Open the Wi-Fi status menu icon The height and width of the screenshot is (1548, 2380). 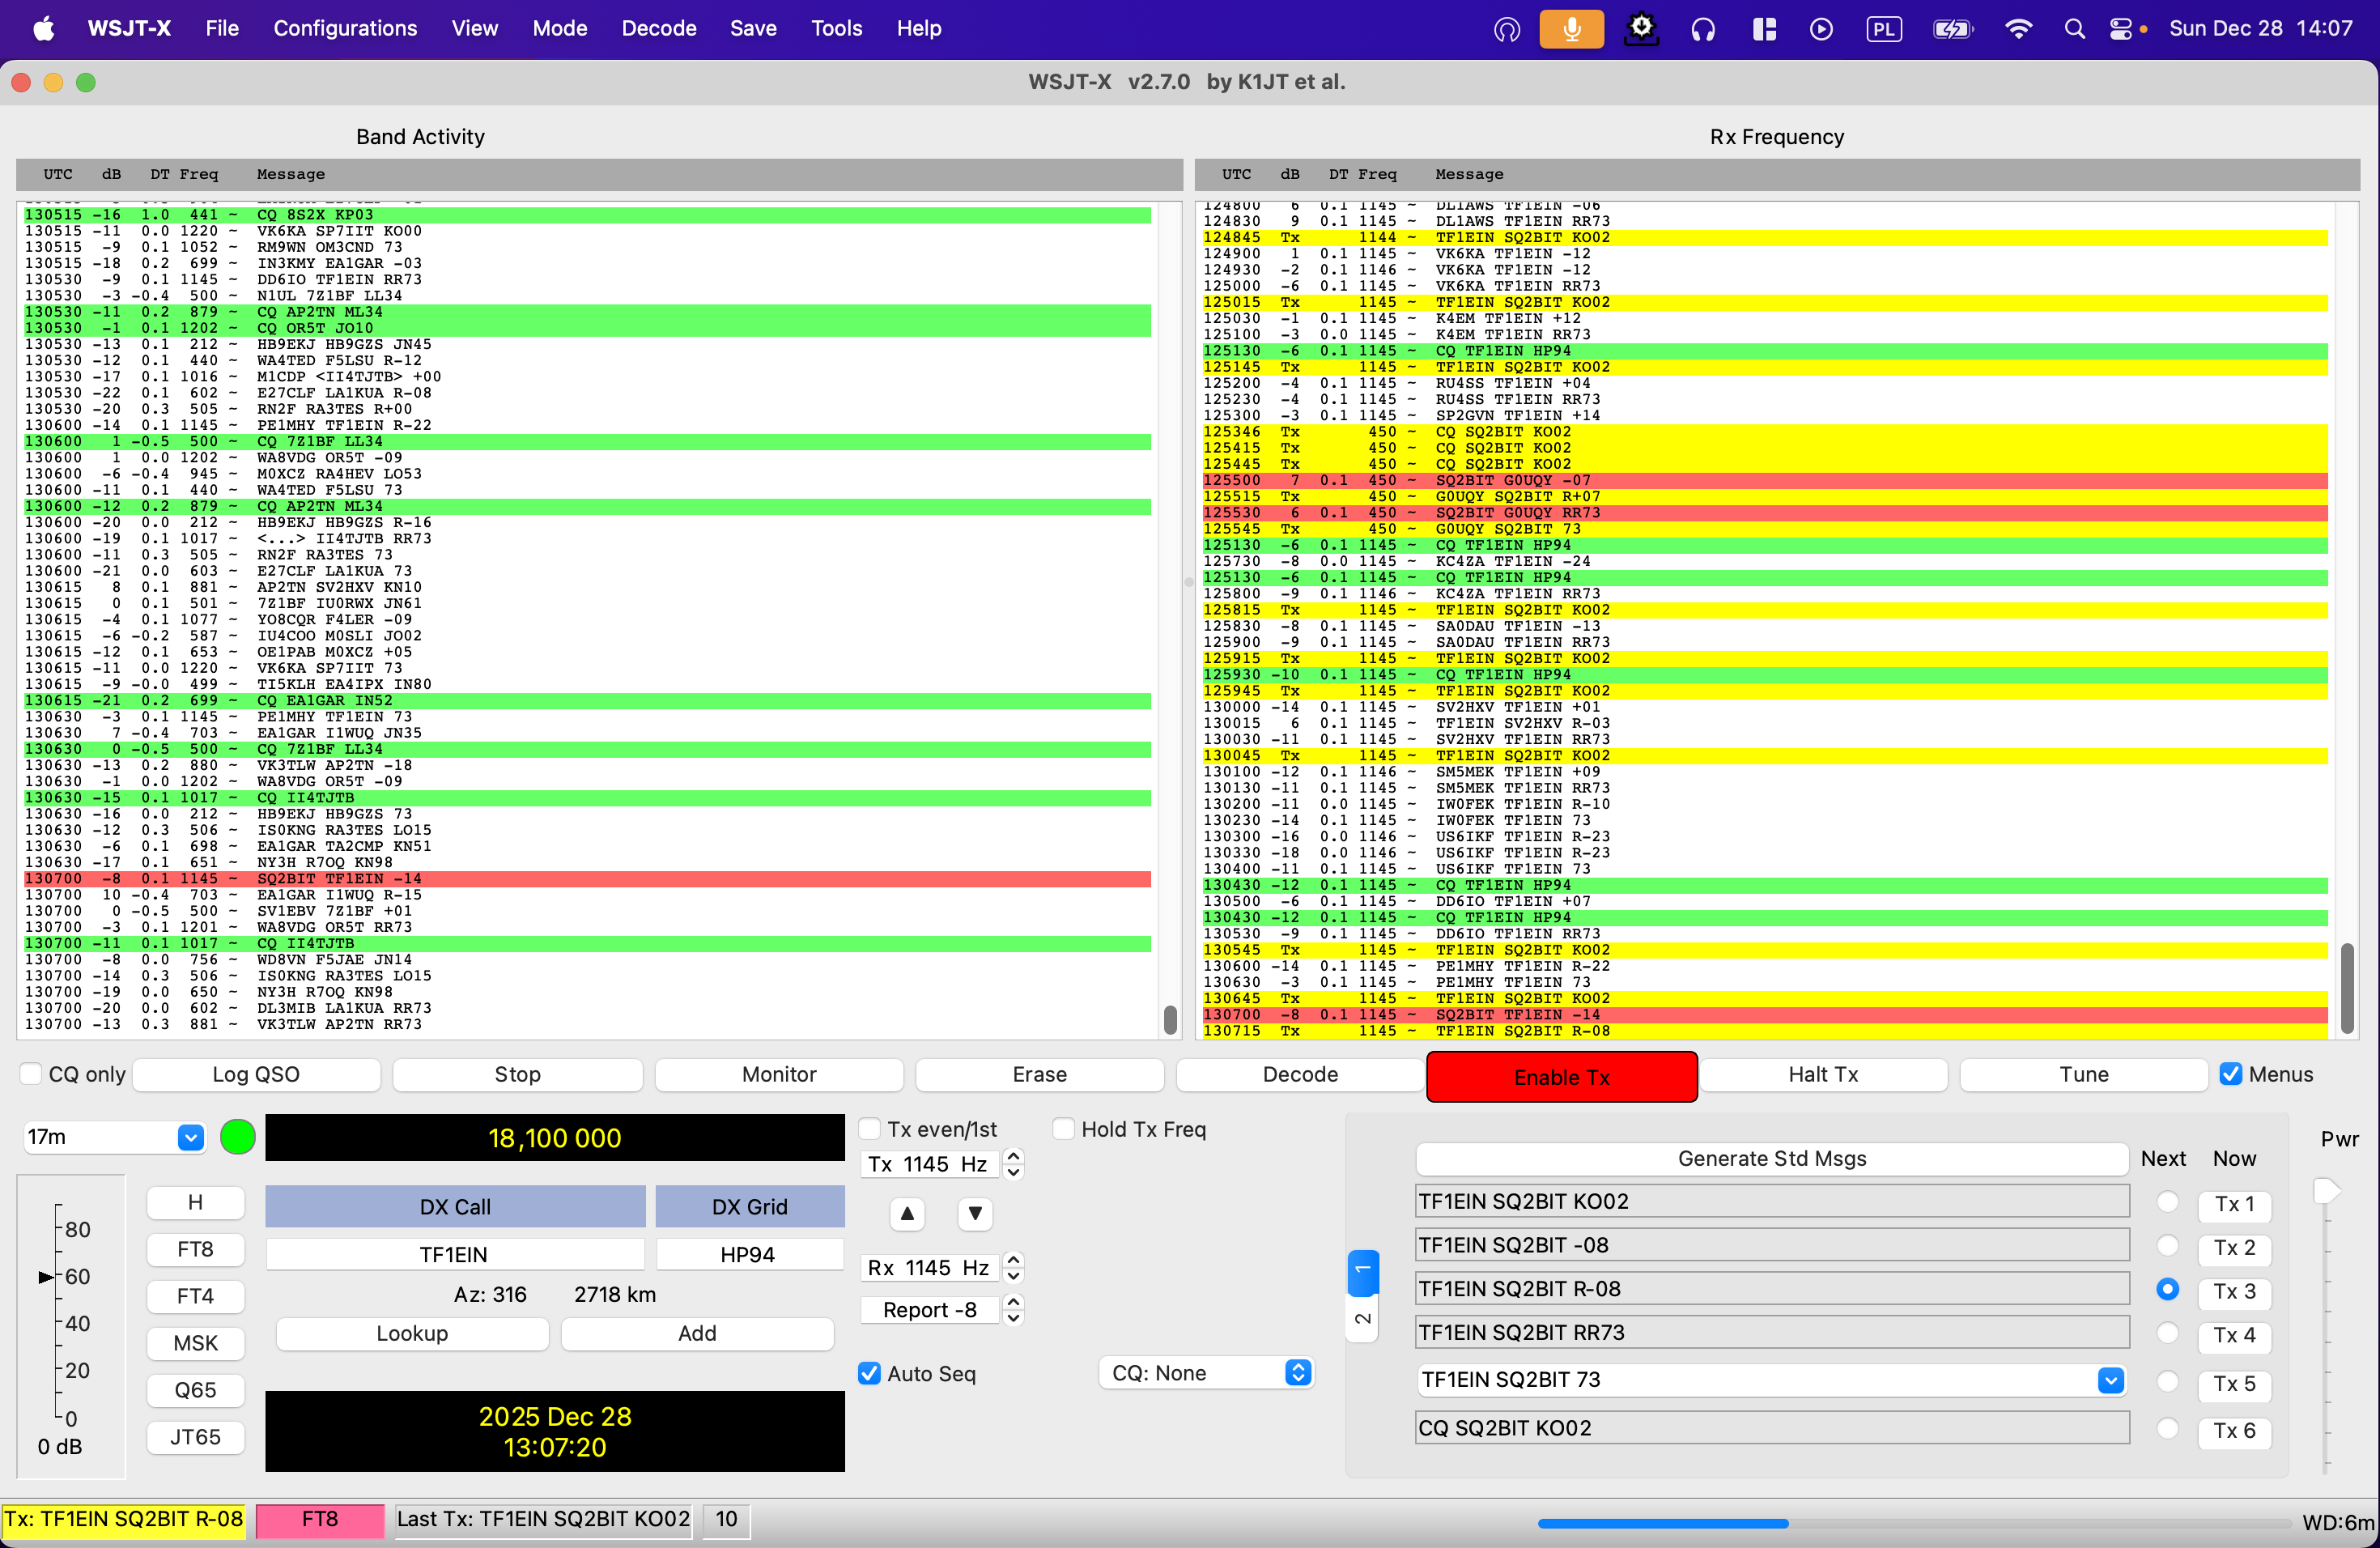point(2018,29)
